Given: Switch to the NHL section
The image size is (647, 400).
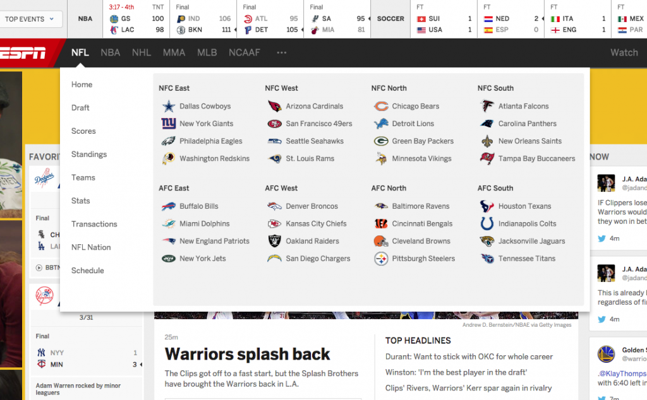Looking at the screenshot, I should pyautogui.click(x=141, y=53).
